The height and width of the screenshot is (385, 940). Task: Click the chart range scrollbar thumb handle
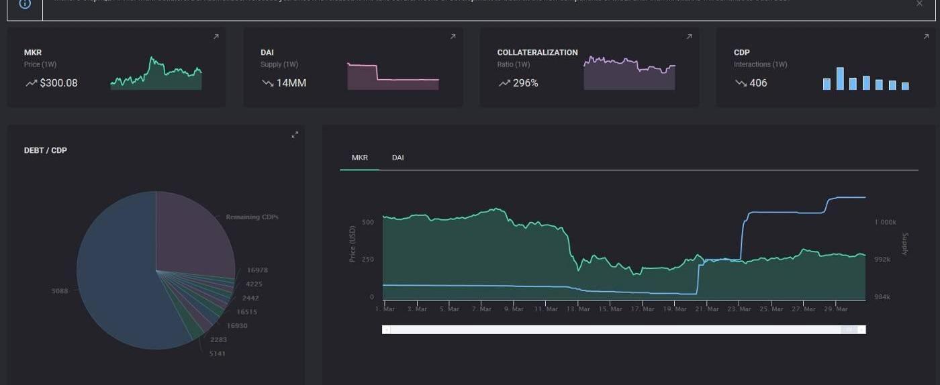tap(849, 329)
